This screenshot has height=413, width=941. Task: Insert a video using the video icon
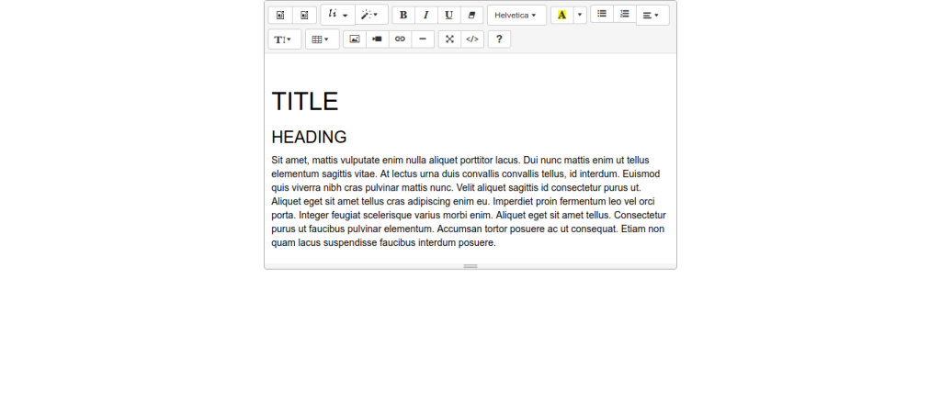[x=377, y=39]
